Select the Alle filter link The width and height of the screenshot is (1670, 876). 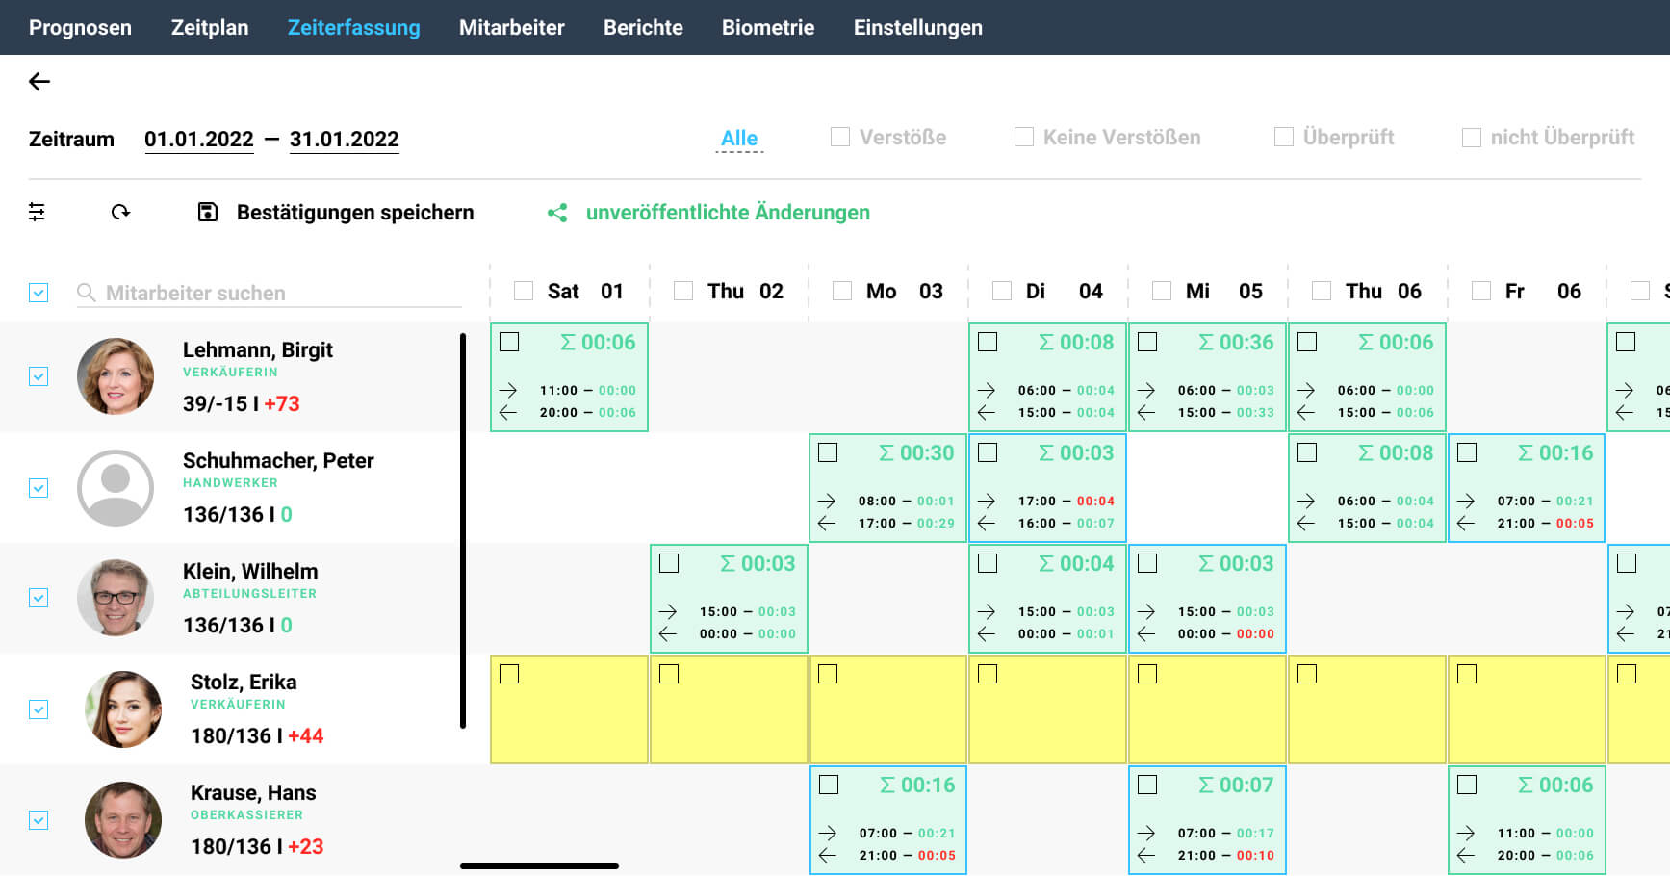739,139
